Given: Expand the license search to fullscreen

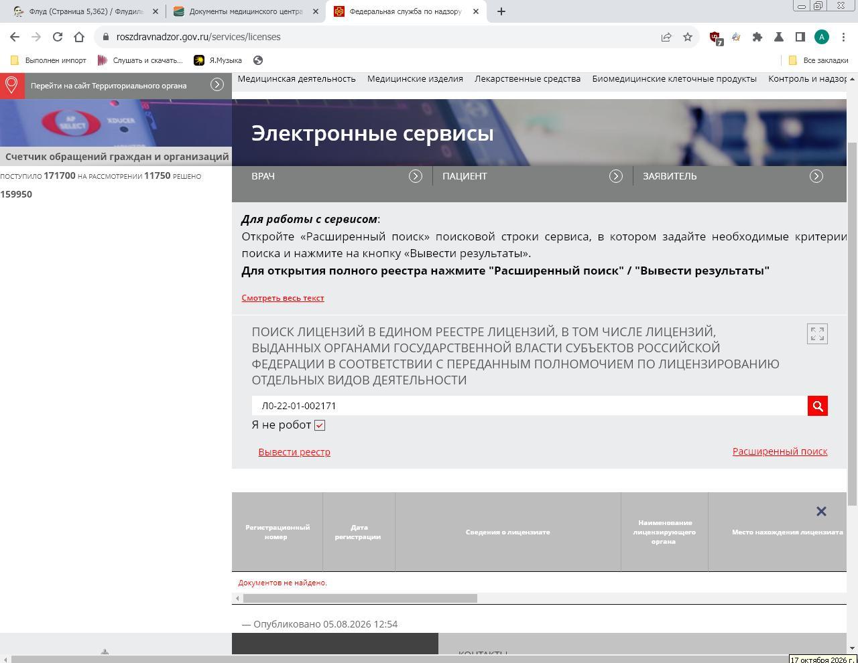Looking at the screenshot, I should click(x=817, y=334).
